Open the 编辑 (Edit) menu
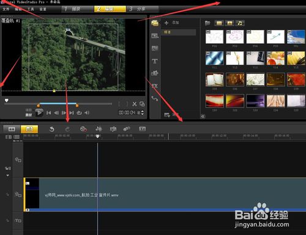 click(x=18, y=9)
